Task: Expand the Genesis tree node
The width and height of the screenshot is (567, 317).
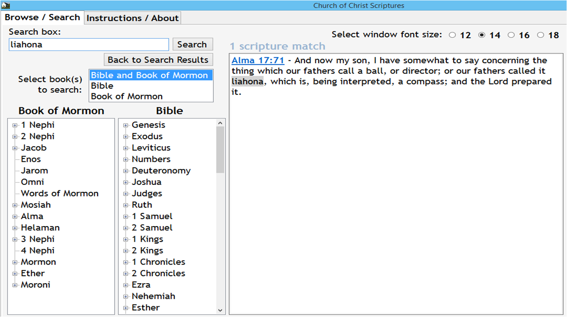Action: point(126,125)
